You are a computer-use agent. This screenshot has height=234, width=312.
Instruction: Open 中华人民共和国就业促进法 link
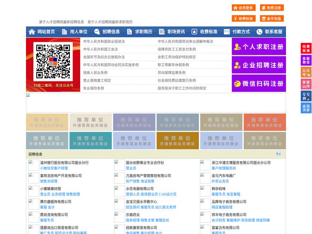coord(104,42)
